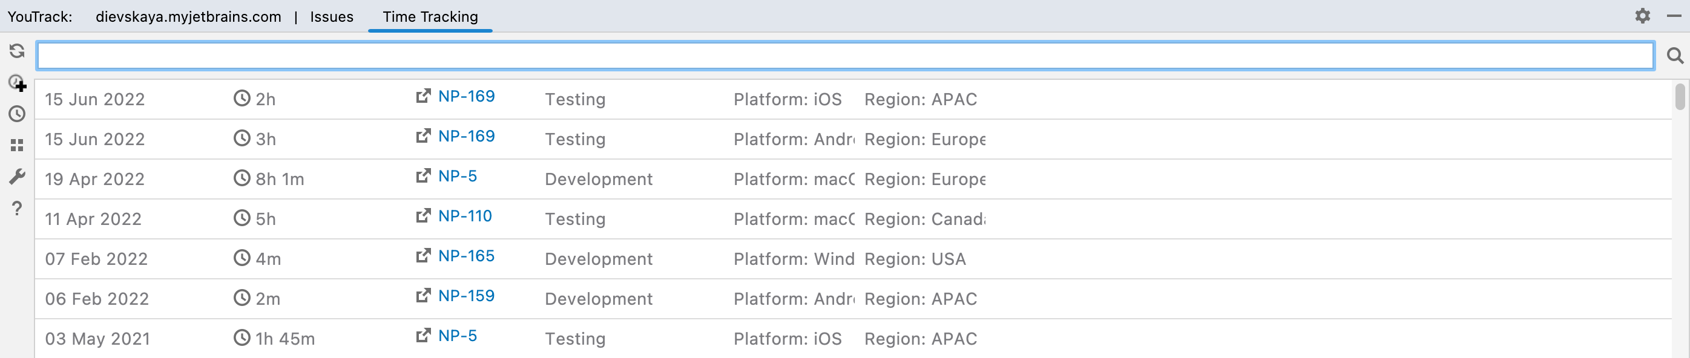Viewport: 1690px width, 358px height.
Task: Click the dievskaya.myjetbrains.com server label
Action: click(188, 17)
